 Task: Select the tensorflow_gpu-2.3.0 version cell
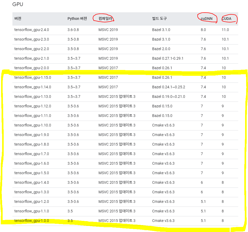tap(32, 39)
